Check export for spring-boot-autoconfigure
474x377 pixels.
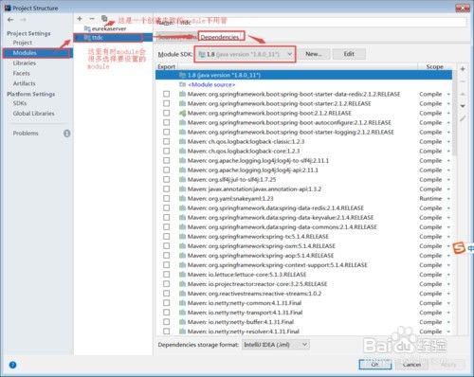167,122
